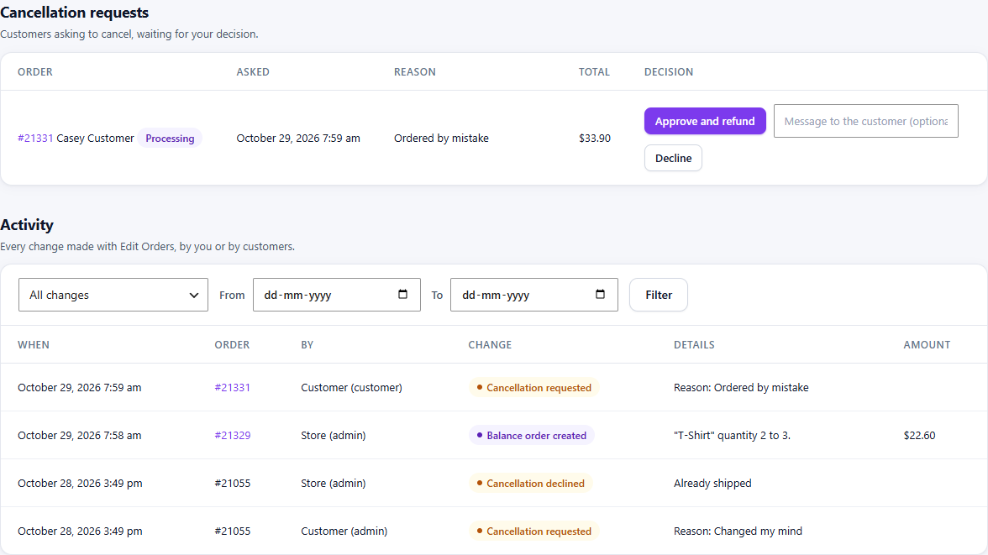Click the 'Already shipped' details text
Image resolution: width=988 pixels, height=555 pixels.
712,483
